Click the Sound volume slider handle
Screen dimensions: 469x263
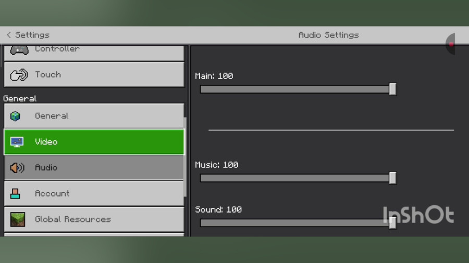click(x=393, y=223)
